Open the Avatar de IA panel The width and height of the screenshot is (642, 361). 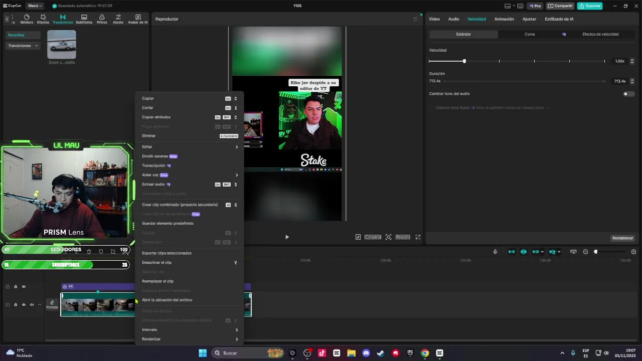click(138, 19)
